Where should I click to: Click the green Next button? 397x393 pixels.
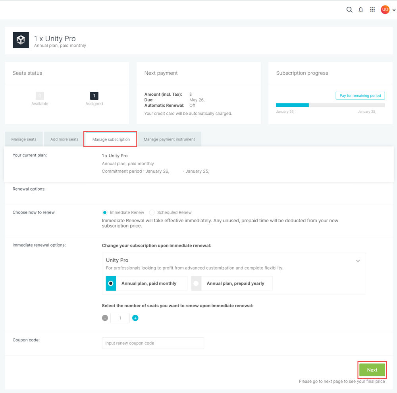pyautogui.click(x=372, y=370)
